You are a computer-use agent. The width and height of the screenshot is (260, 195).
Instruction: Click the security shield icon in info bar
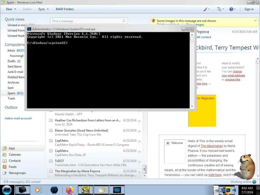point(153,21)
